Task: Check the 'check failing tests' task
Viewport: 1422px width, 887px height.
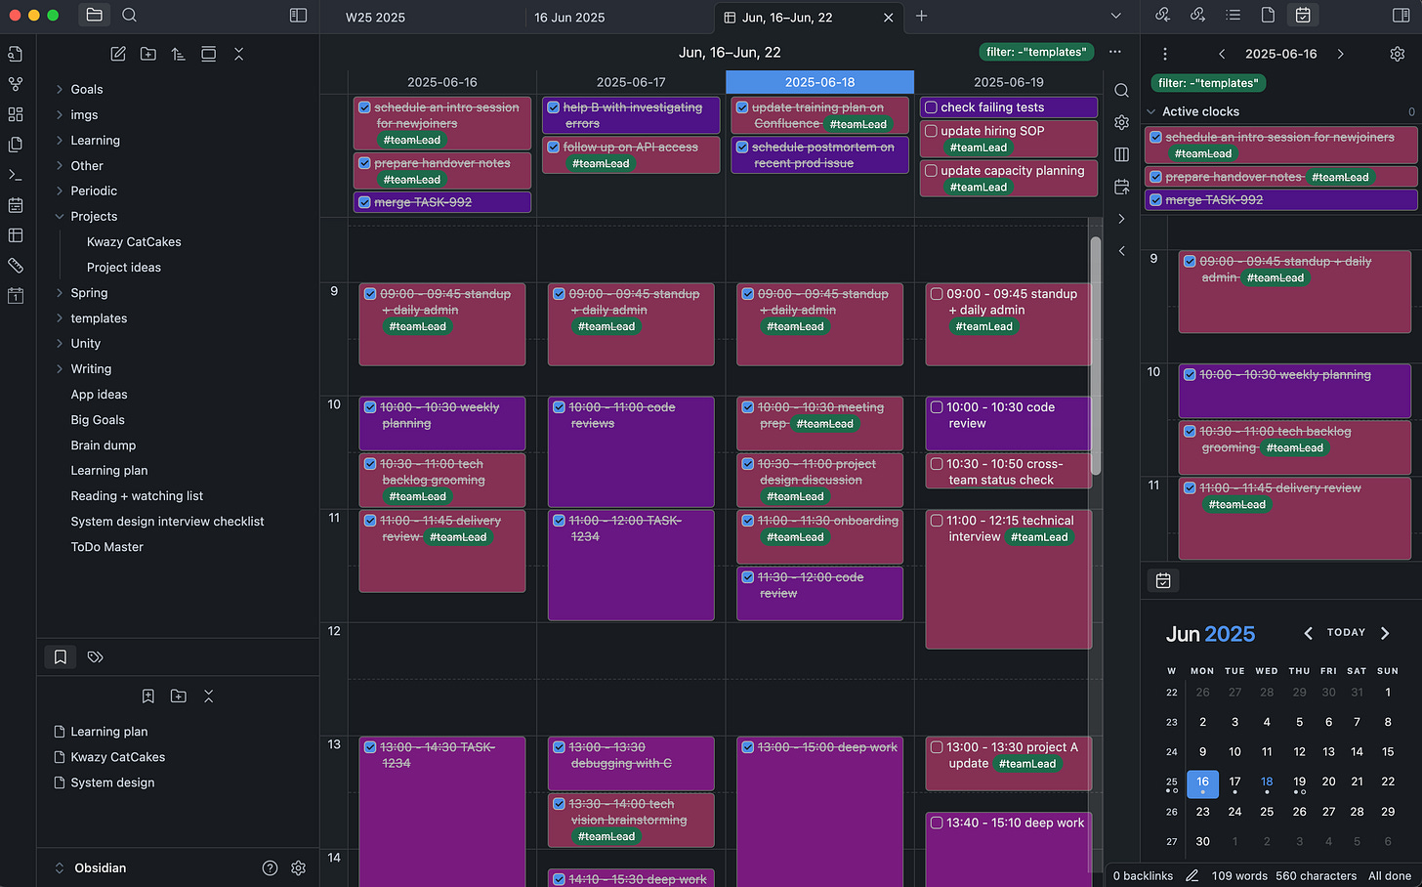Action: pos(932,107)
